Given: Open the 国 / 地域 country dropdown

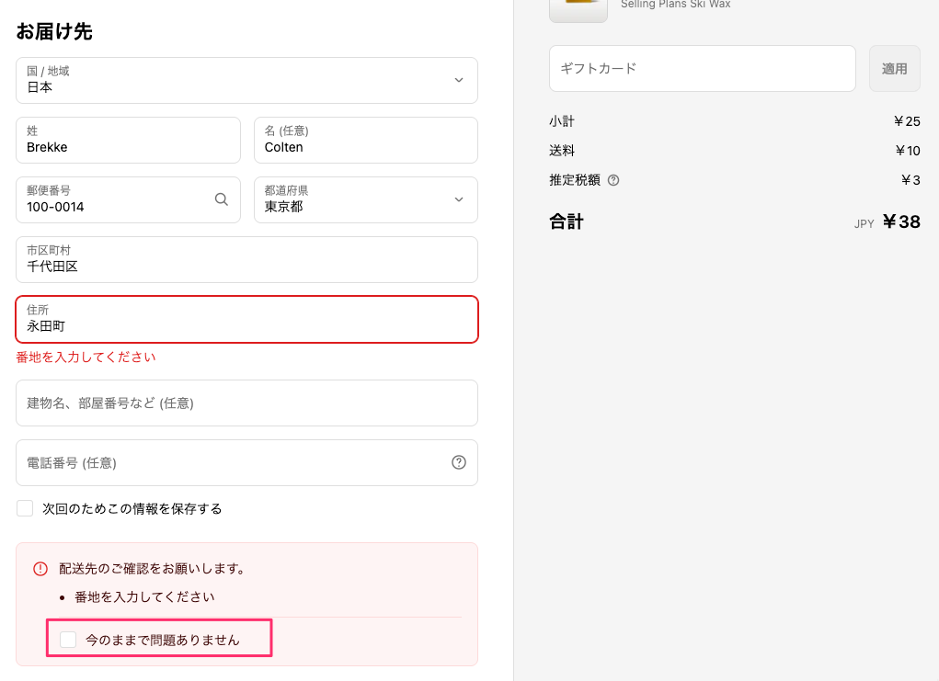Looking at the screenshot, I should point(246,80).
